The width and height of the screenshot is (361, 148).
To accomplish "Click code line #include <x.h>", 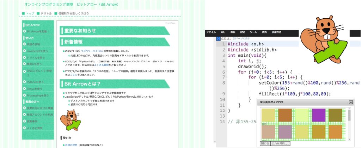I will [246, 44].
